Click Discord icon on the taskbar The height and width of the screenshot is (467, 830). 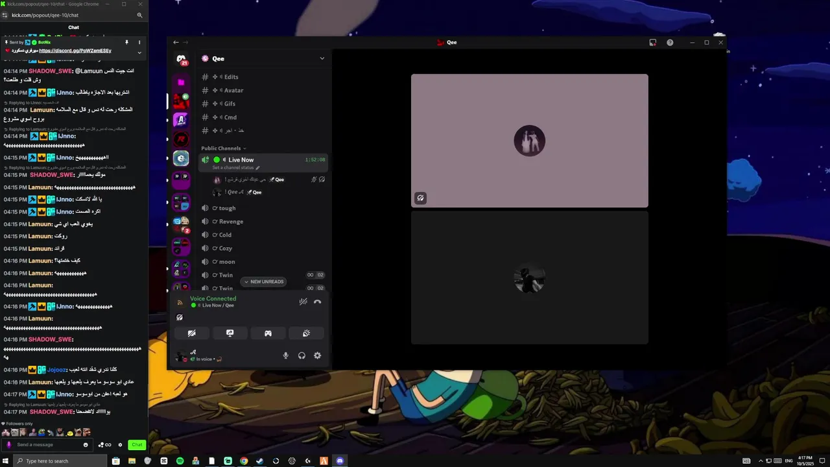tap(340, 461)
